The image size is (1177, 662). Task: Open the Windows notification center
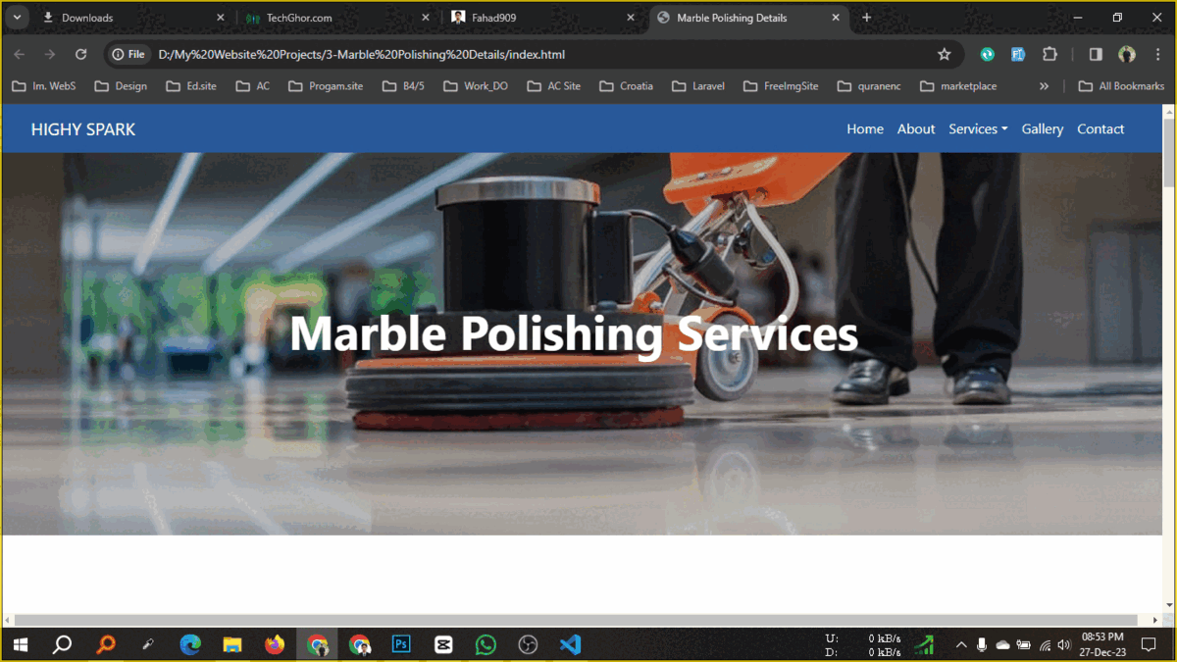click(1149, 644)
